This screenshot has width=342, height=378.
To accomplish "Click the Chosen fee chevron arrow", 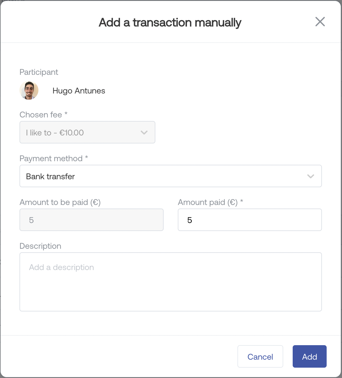I will click(144, 133).
